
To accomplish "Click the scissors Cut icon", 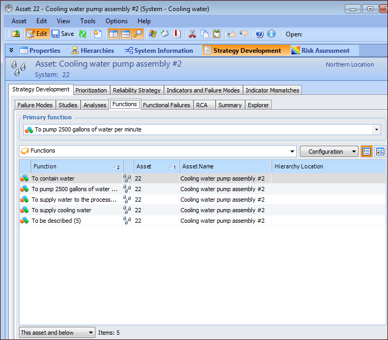I will [x=192, y=34].
